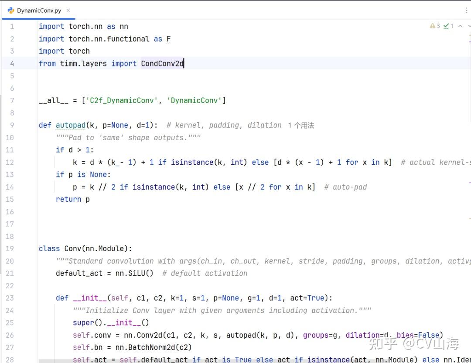The height and width of the screenshot is (363, 471).
Task: Click 'if d > 1:' on line 11
Action: pyautogui.click(x=75, y=150)
